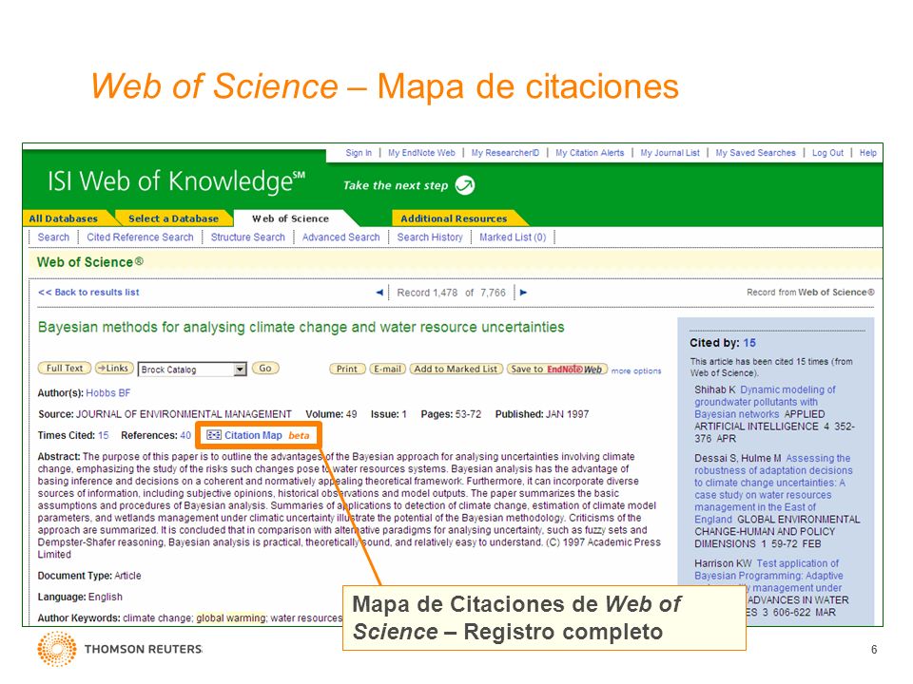Open the Additional Resources tab
Screen dimensions: 913x684
454,218
